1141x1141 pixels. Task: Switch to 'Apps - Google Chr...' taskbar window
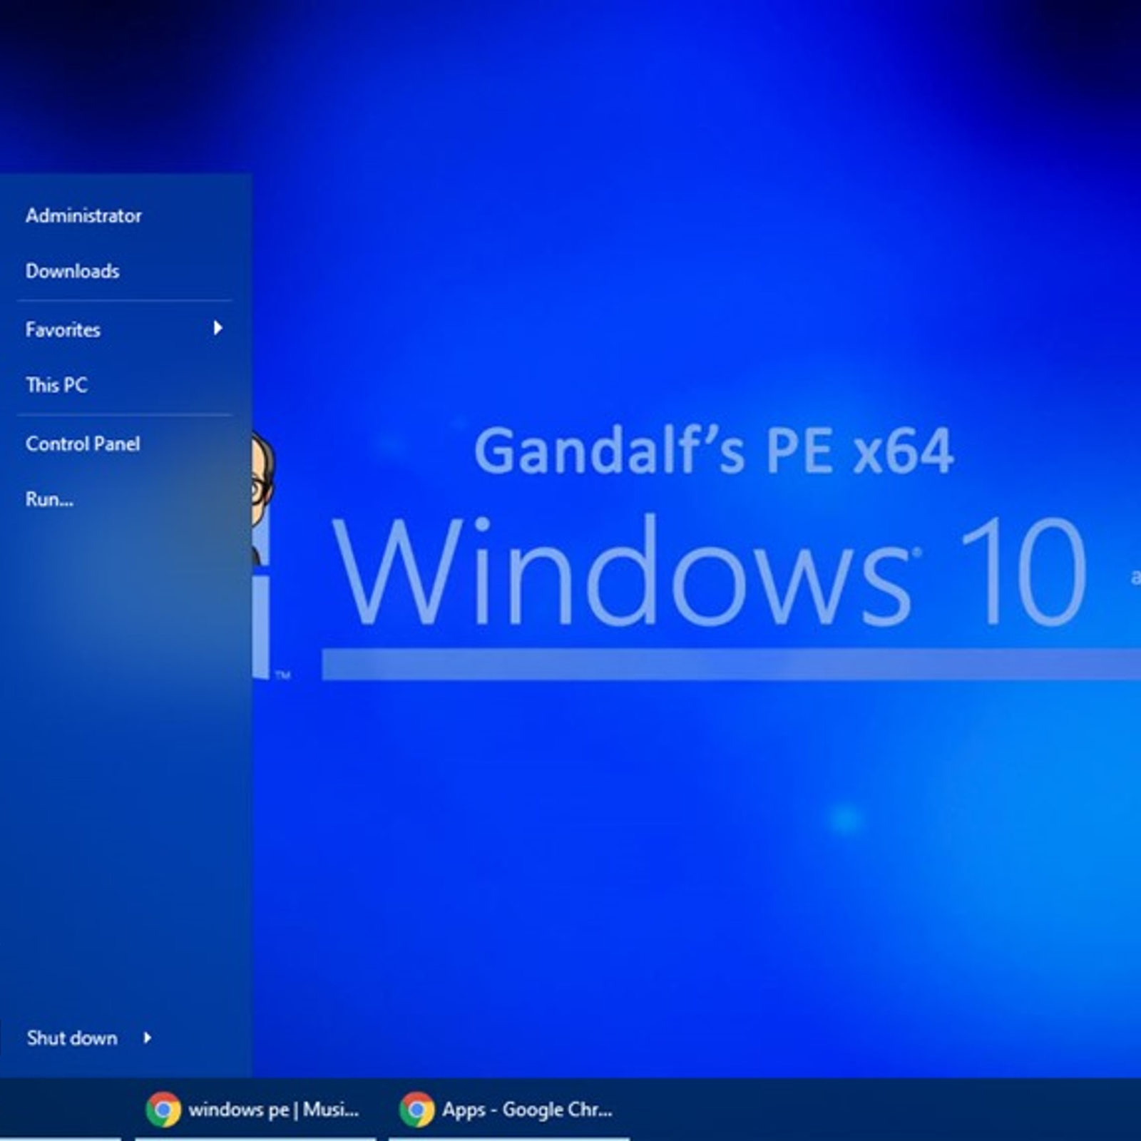508,1110
